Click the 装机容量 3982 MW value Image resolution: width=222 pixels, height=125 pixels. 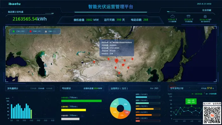pyautogui.click(x=86, y=20)
